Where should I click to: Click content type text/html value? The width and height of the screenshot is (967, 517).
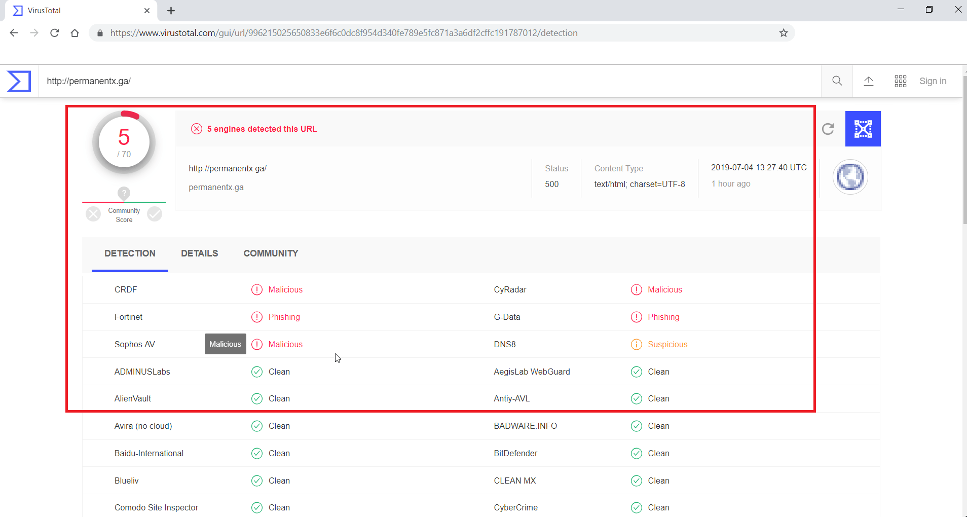[x=640, y=184]
